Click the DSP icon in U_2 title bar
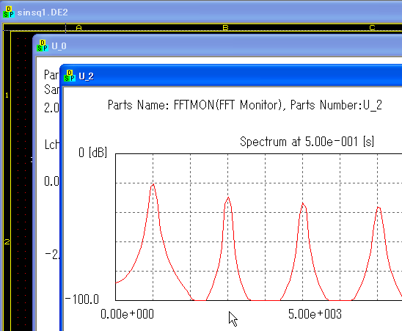The image size is (402, 331). (x=70, y=76)
